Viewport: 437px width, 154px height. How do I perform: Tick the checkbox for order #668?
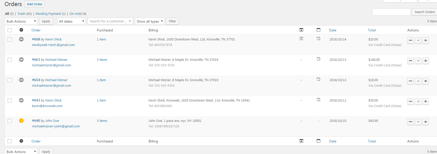pos(10,39)
